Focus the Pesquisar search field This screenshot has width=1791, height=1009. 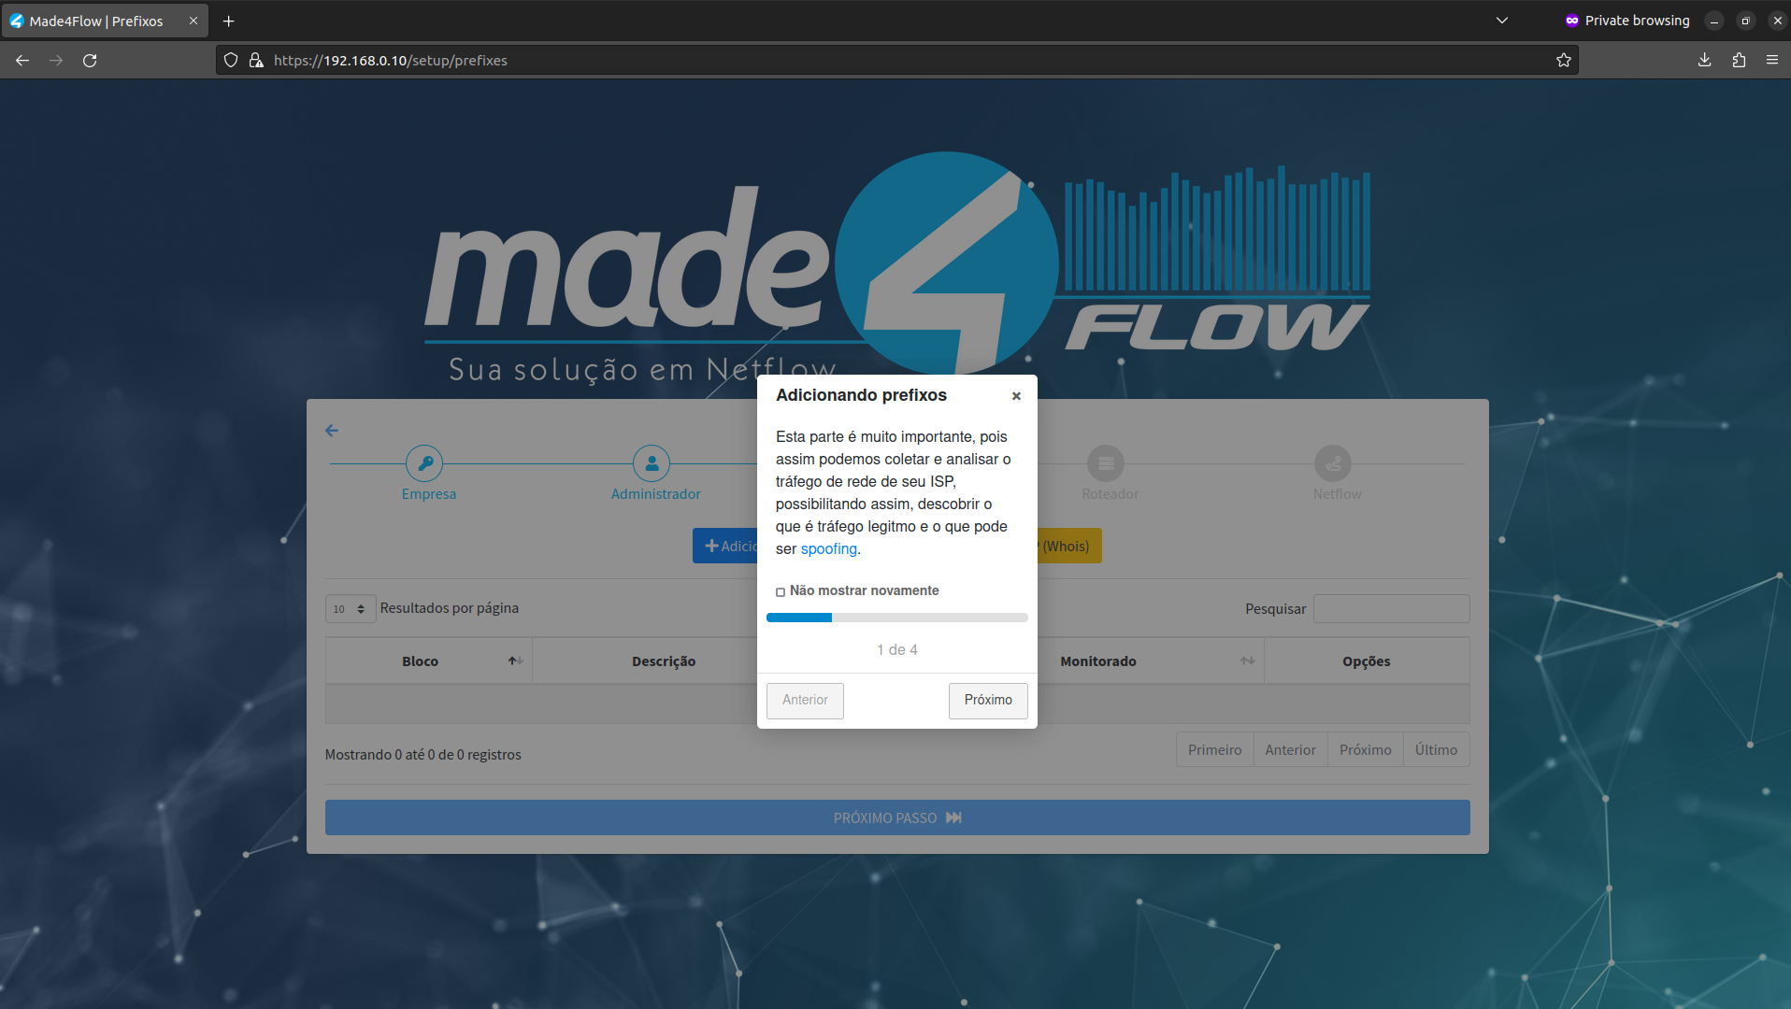point(1391,609)
